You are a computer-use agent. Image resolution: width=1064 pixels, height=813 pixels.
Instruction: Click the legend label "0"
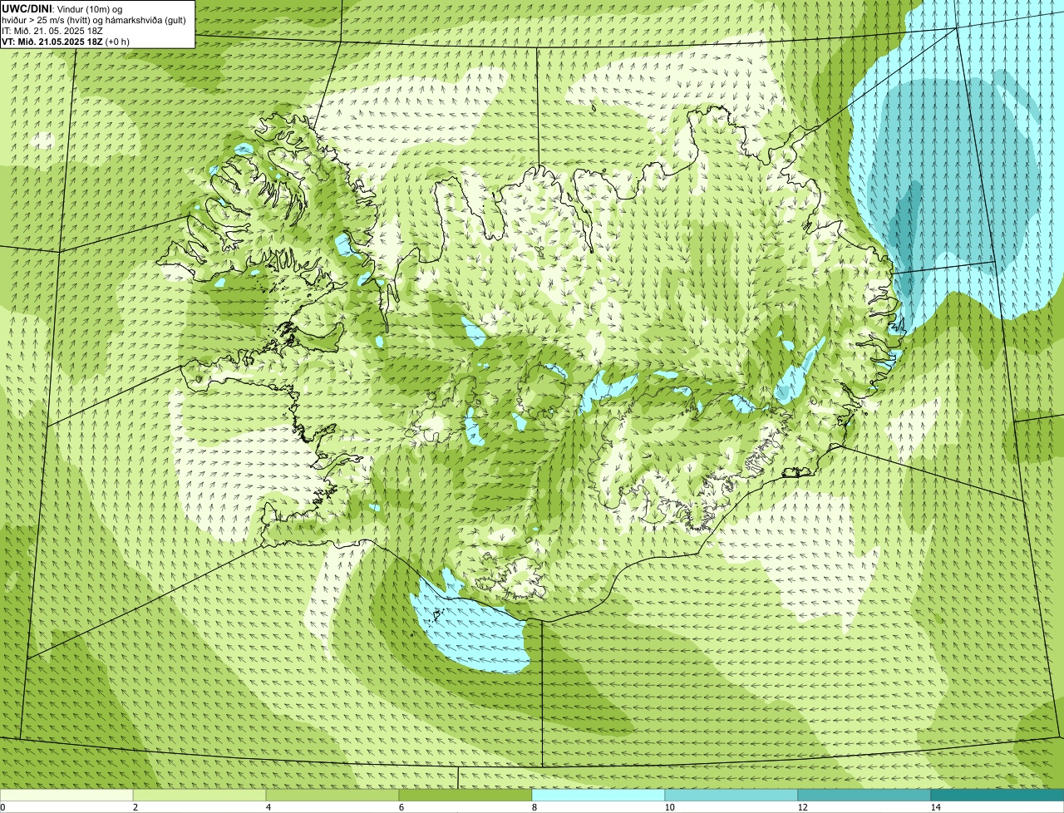coord(2,807)
